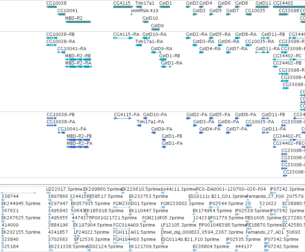Screen dimensions: 305x252
Task: Select the GstD8 gene label
Action: click(242, 3)
